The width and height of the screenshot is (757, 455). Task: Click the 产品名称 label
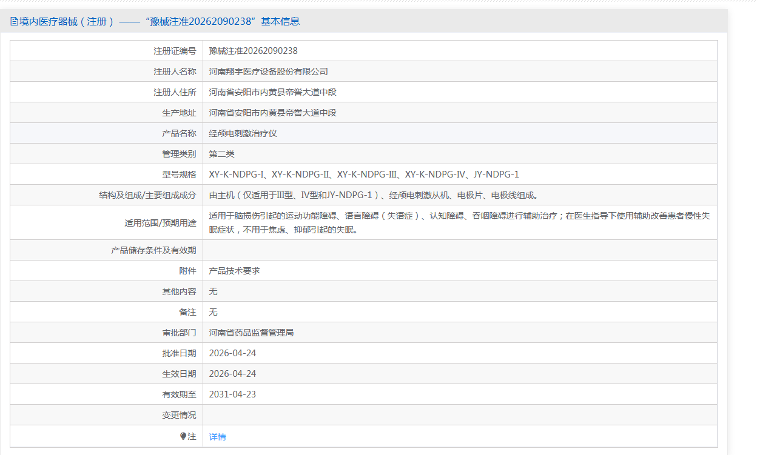[x=179, y=133]
